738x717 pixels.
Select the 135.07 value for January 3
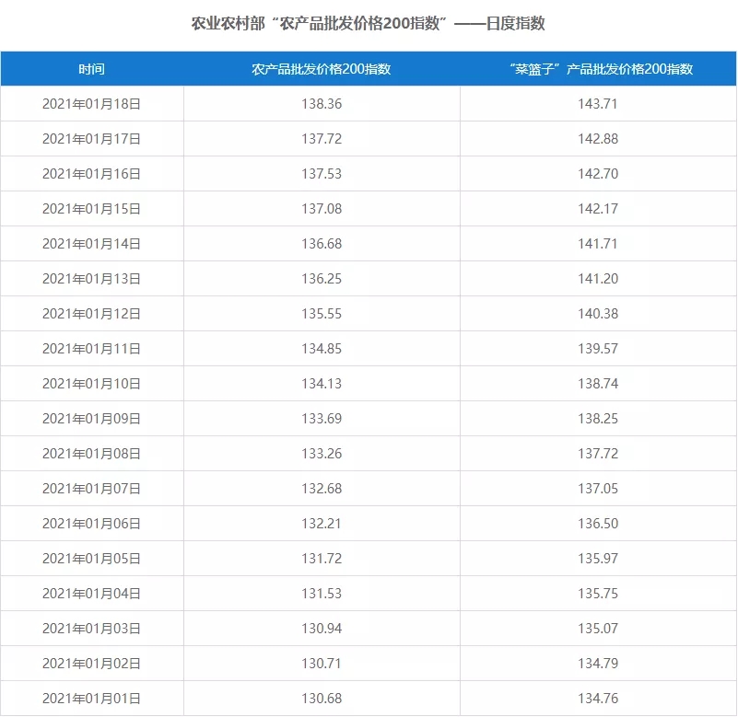coord(598,629)
